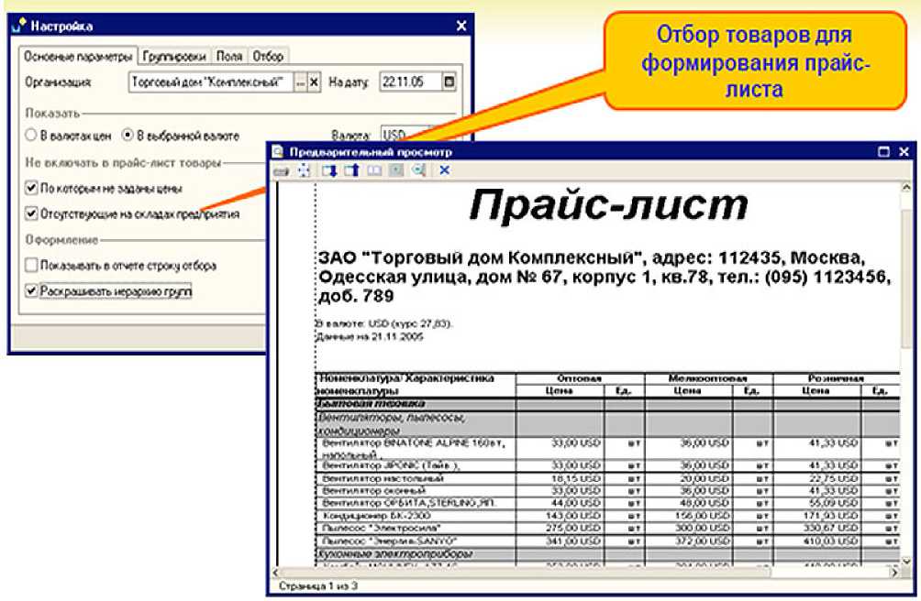Screen dimensions: 921x601
Task: Click the Оптовая column header
Action: [579, 378]
